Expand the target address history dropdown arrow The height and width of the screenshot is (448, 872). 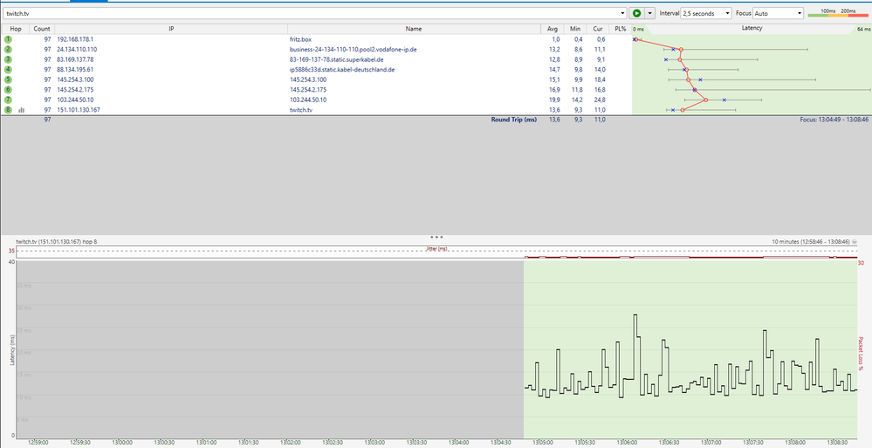(x=623, y=13)
